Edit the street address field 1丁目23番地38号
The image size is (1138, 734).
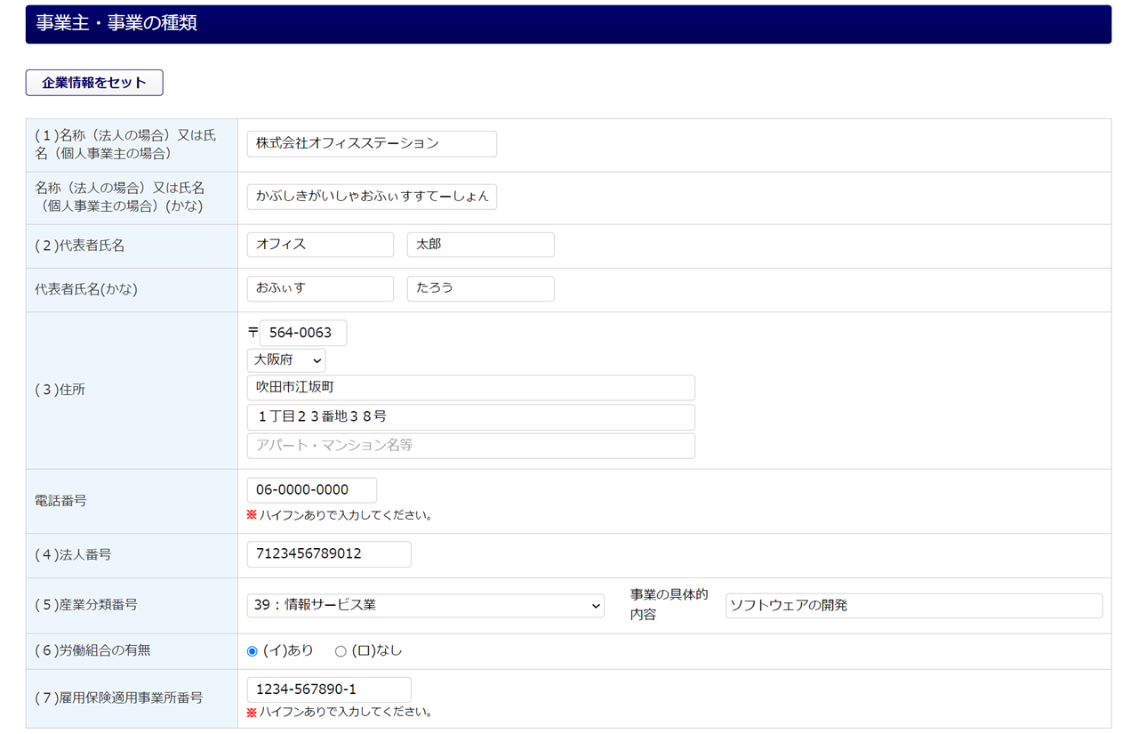(x=471, y=417)
